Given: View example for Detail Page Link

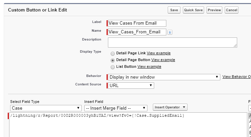Looking at the screenshot, I should tap(159, 53).
